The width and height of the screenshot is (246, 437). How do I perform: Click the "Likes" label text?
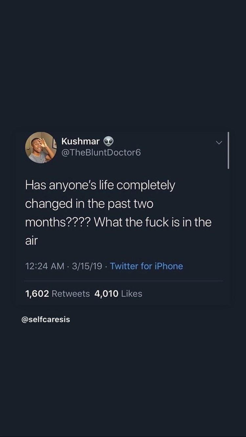(132, 294)
